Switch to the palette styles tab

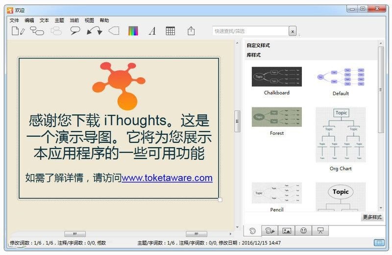(252, 231)
